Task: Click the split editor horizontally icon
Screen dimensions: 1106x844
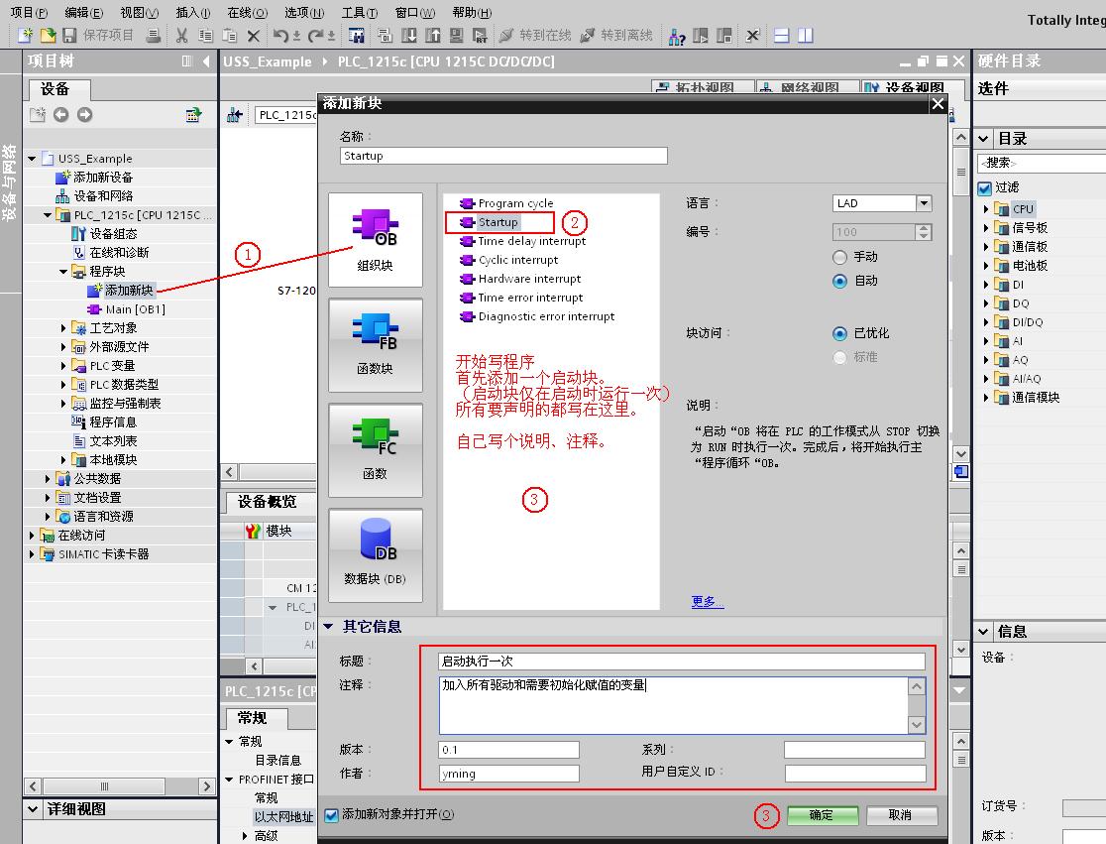Action: click(x=782, y=36)
